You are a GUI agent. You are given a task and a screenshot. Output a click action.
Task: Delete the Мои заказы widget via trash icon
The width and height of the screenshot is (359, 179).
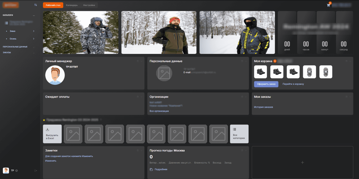346,97
